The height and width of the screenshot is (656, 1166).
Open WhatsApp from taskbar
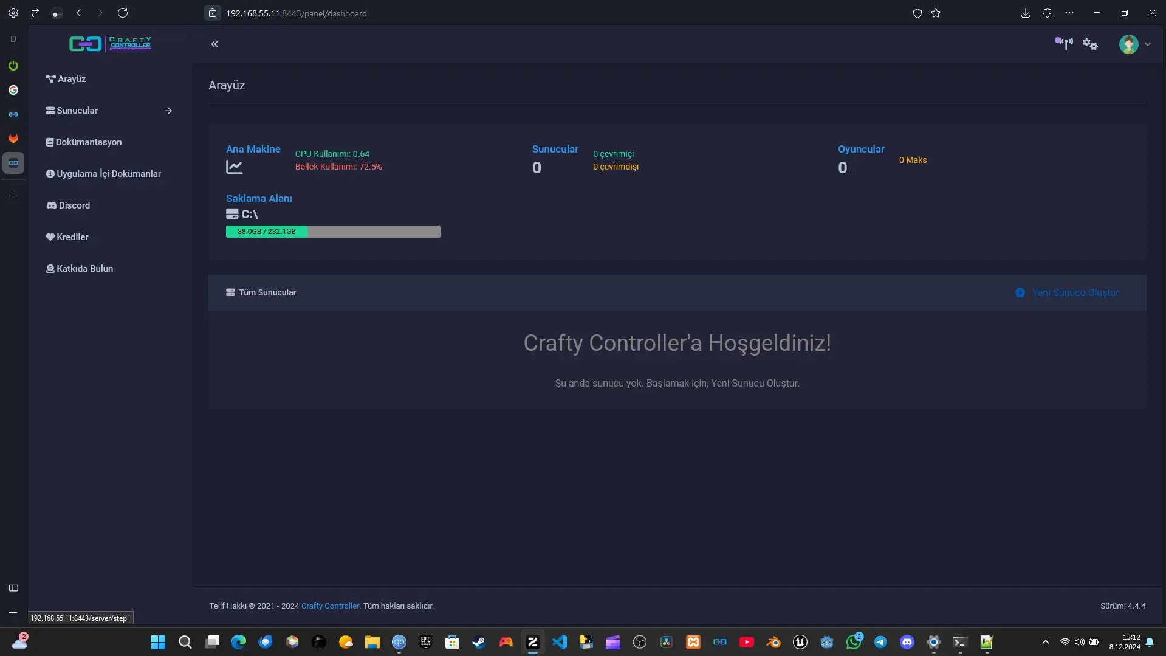click(854, 642)
